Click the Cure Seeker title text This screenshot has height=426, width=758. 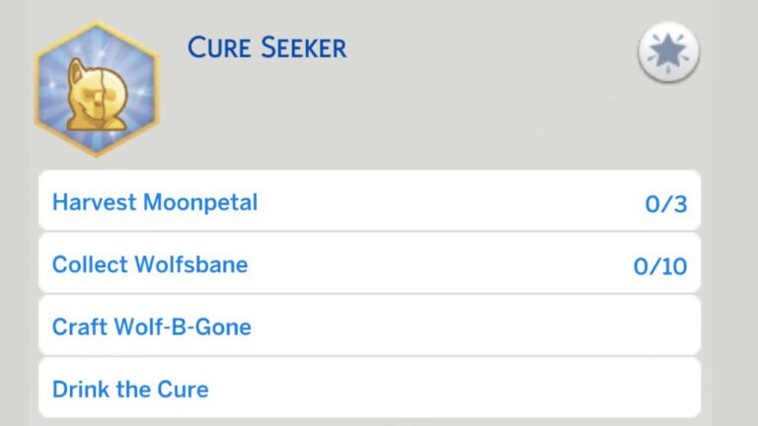(266, 47)
